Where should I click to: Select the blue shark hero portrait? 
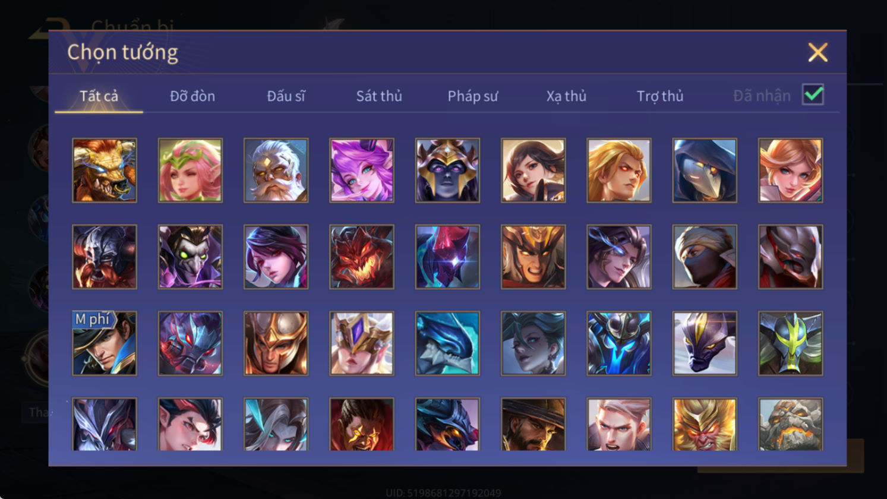tap(447, 343)
